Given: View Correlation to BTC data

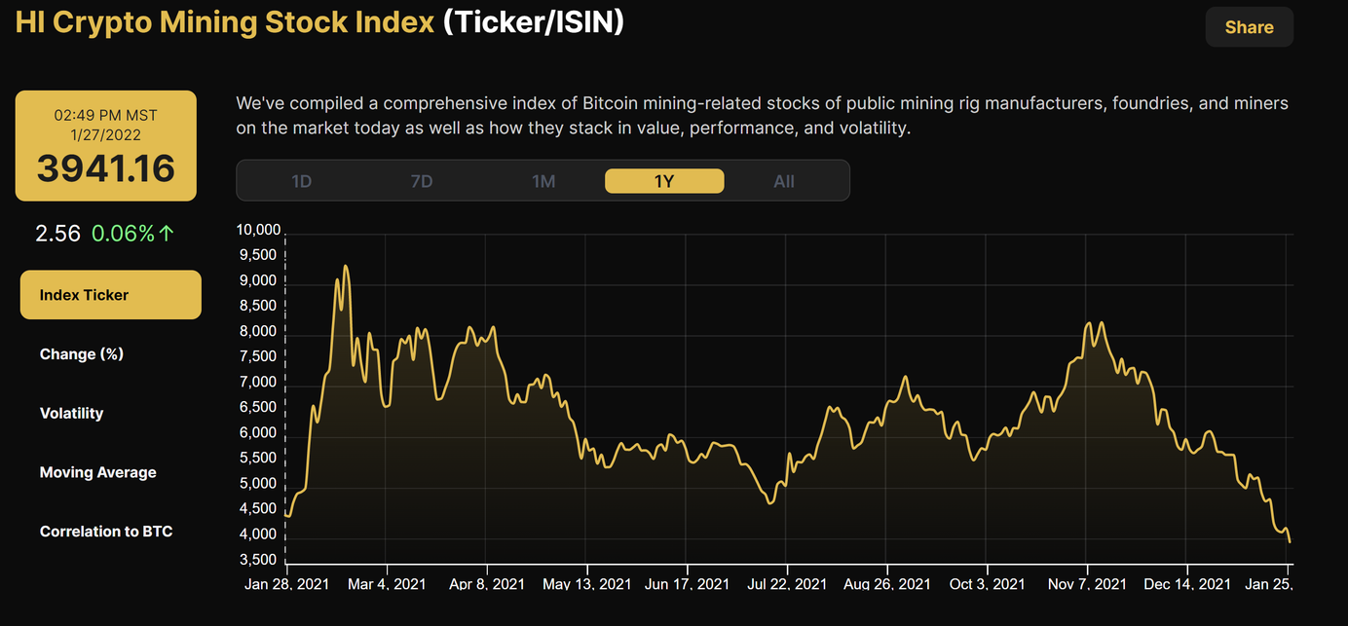Looking at the screenshot, I should (x=105, y=532).
